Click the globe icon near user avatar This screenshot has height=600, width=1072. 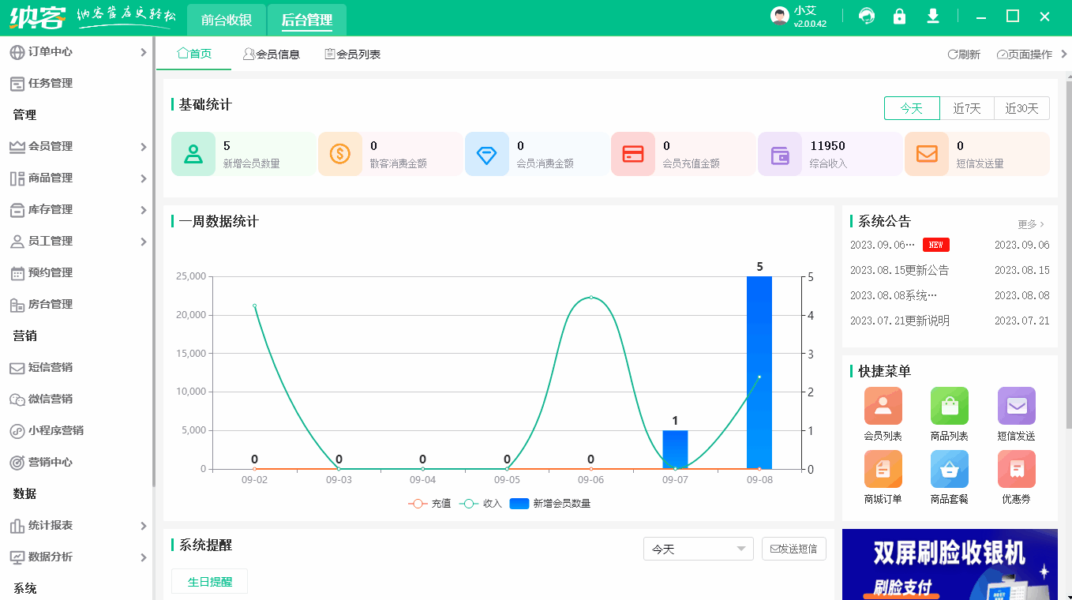[x=866, y=16]
